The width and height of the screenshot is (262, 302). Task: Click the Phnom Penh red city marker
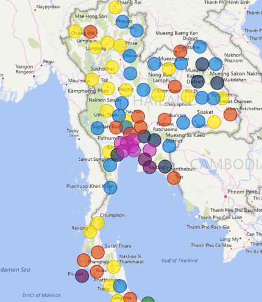coord(225,197)
